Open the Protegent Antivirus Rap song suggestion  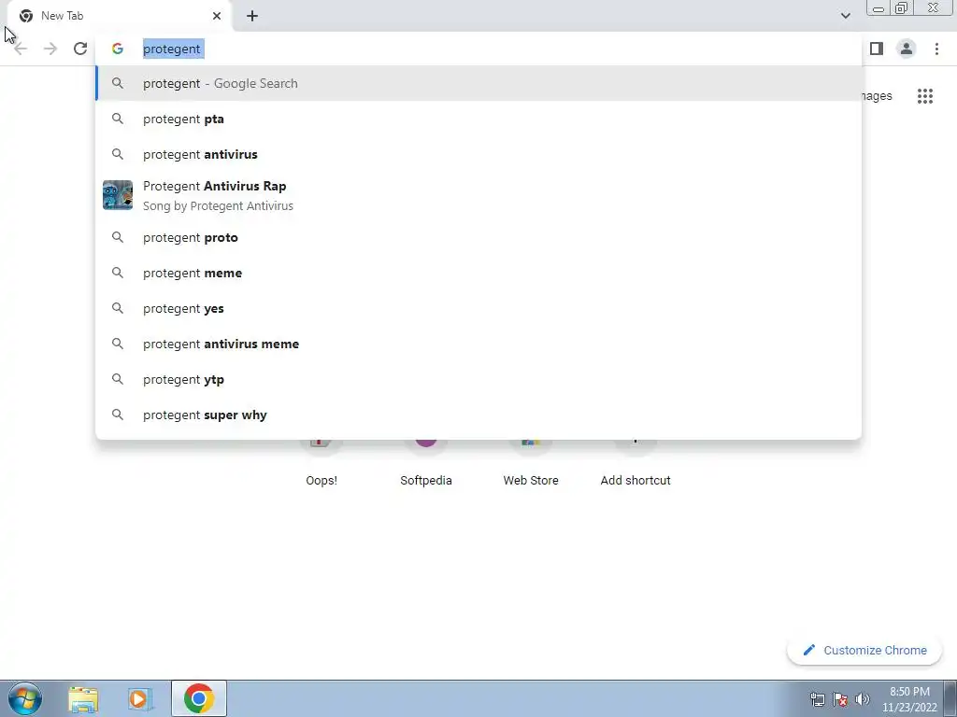478,196
